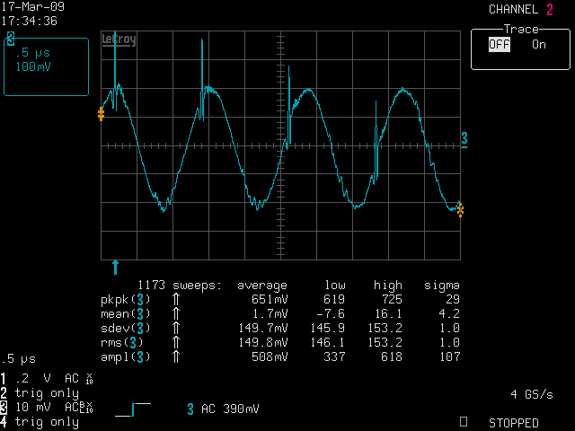This screenshot has width=575, height=431.
Task: Click the mean average value 1.7mV
Action: (270, 313)
